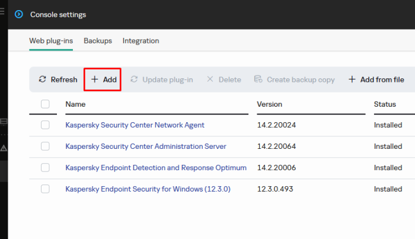Open the Integration tab
The image size is (415, 239).
(x=141, y=41)
